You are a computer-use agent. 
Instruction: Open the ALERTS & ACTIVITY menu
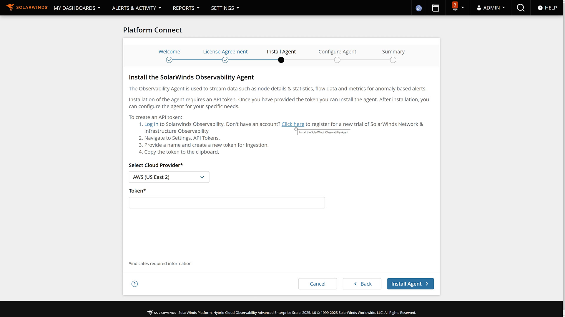pyautogui.click(x=136, y=8)
